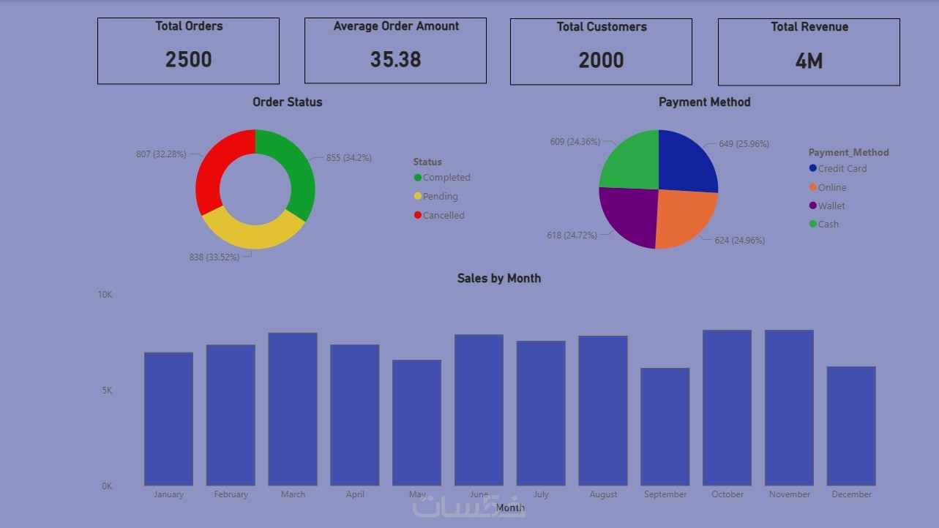
Task: Click the 855 (34.2%) data label
Action: click(x=349, y=158)
